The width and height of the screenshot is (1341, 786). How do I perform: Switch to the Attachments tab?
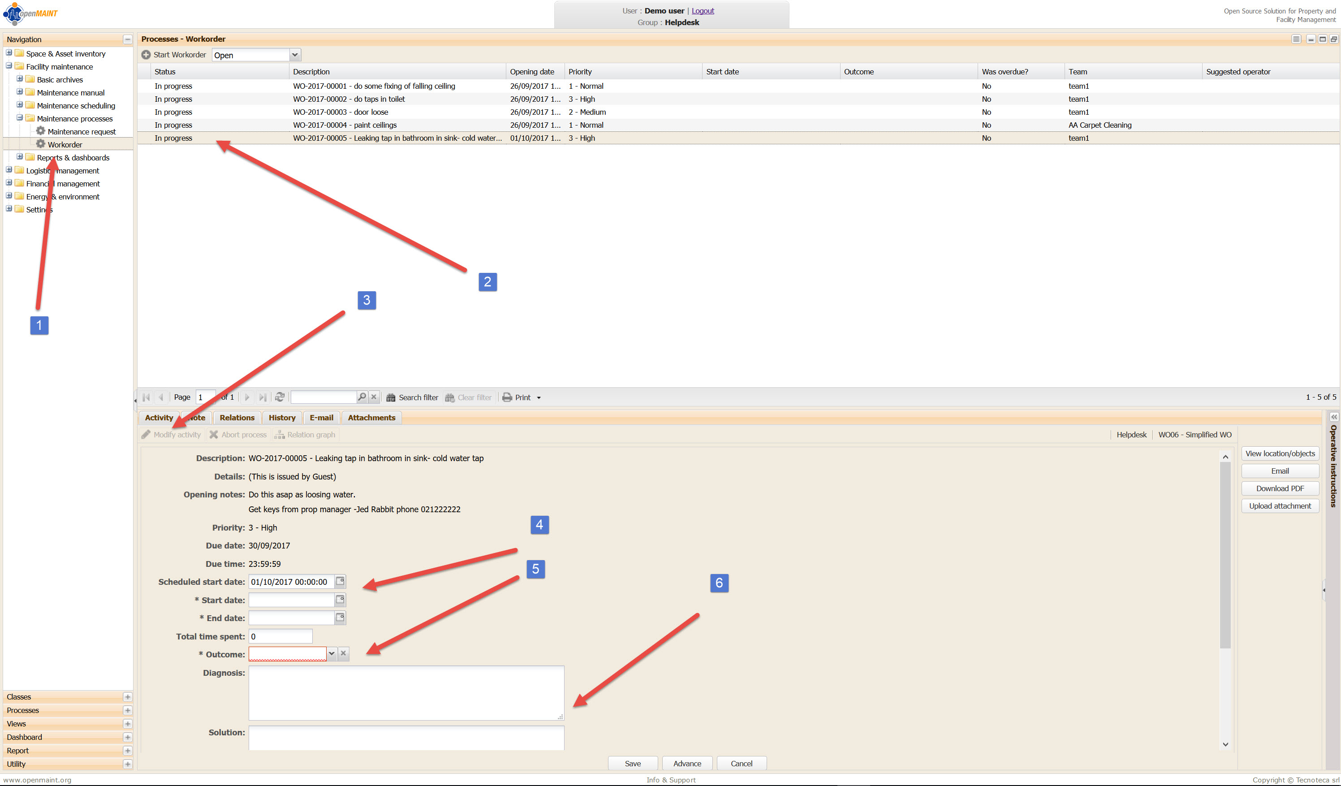point(371,418)
